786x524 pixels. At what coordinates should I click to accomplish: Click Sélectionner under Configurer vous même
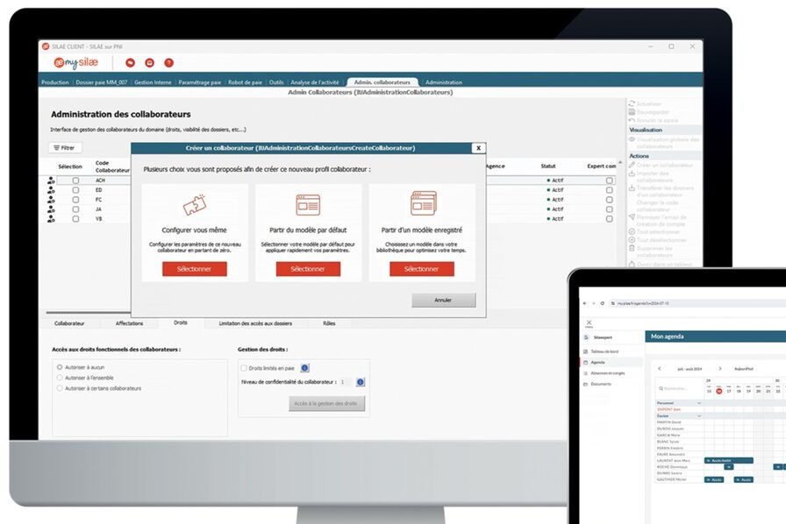(x=195, y=269)
